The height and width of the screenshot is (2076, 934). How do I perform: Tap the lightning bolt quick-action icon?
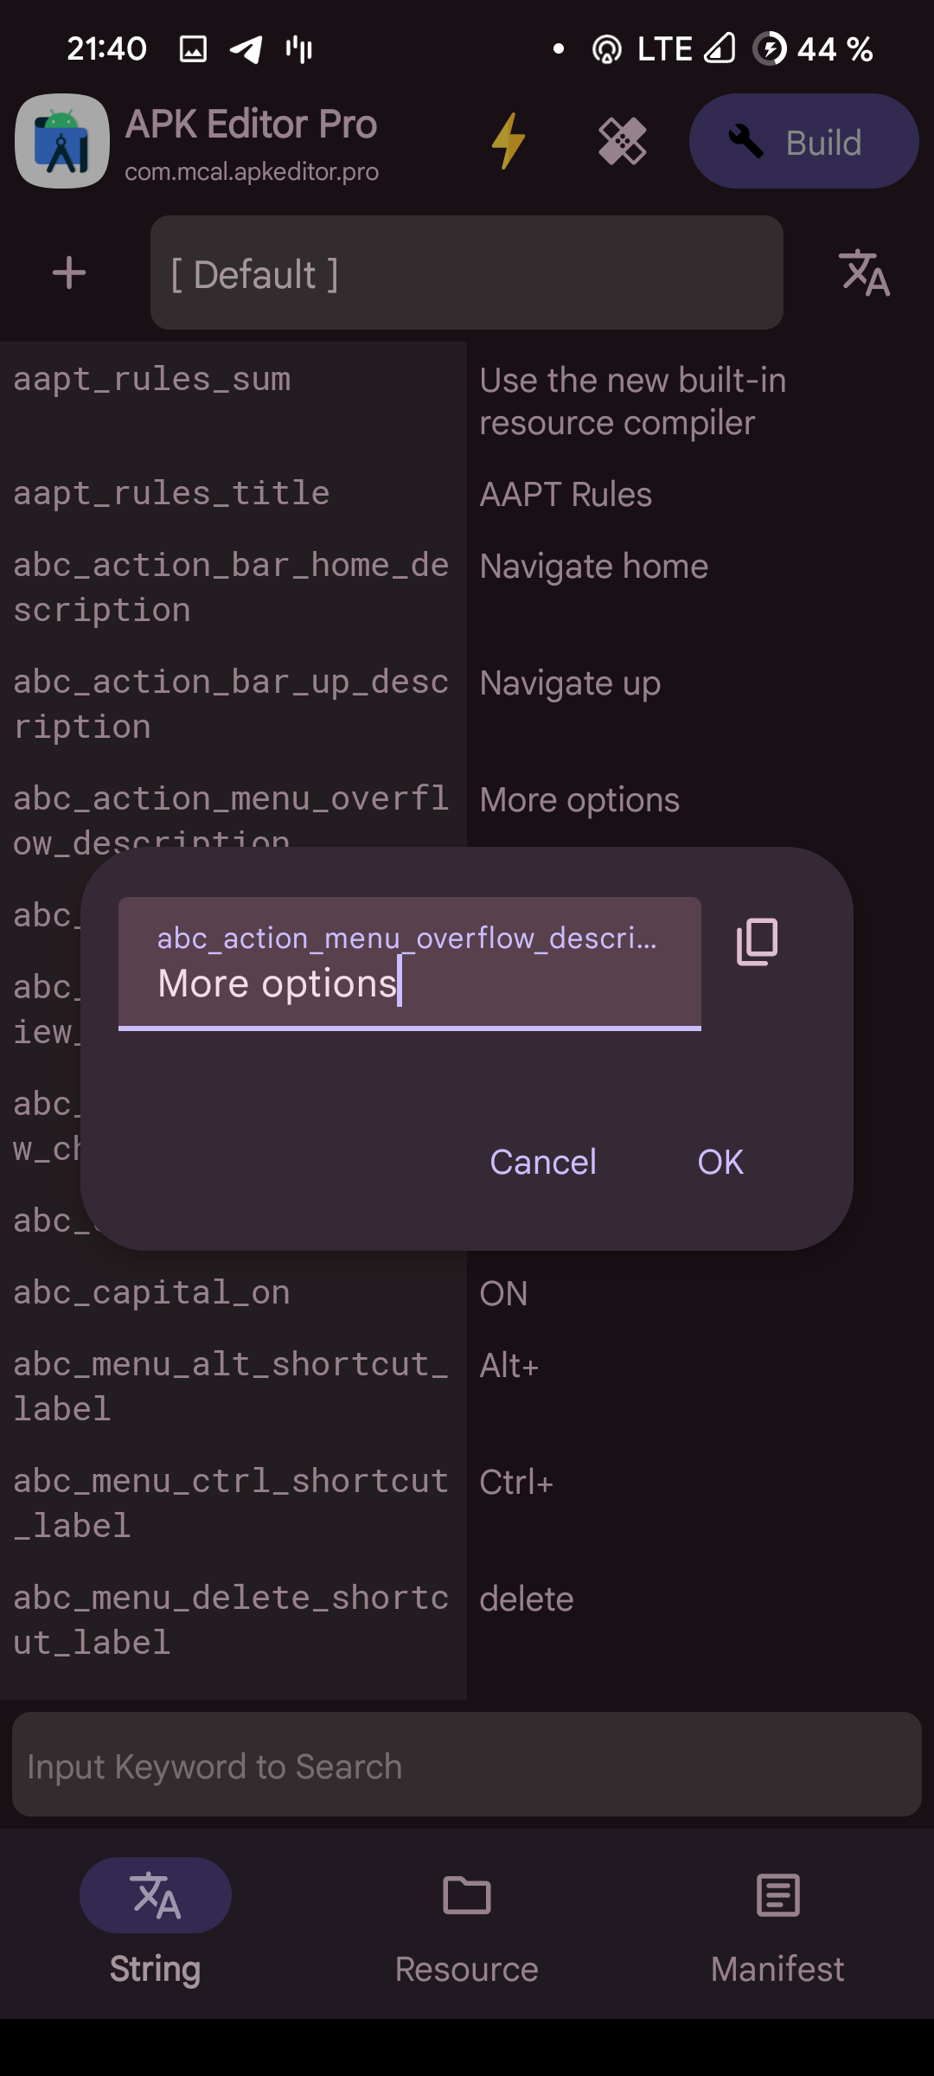pos(509,141)
